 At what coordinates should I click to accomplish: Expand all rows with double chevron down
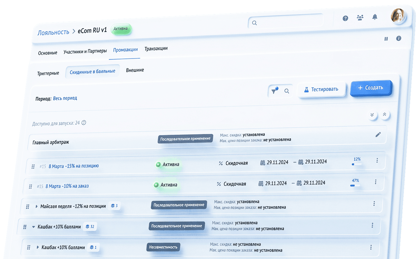click(x=372, y=115)
